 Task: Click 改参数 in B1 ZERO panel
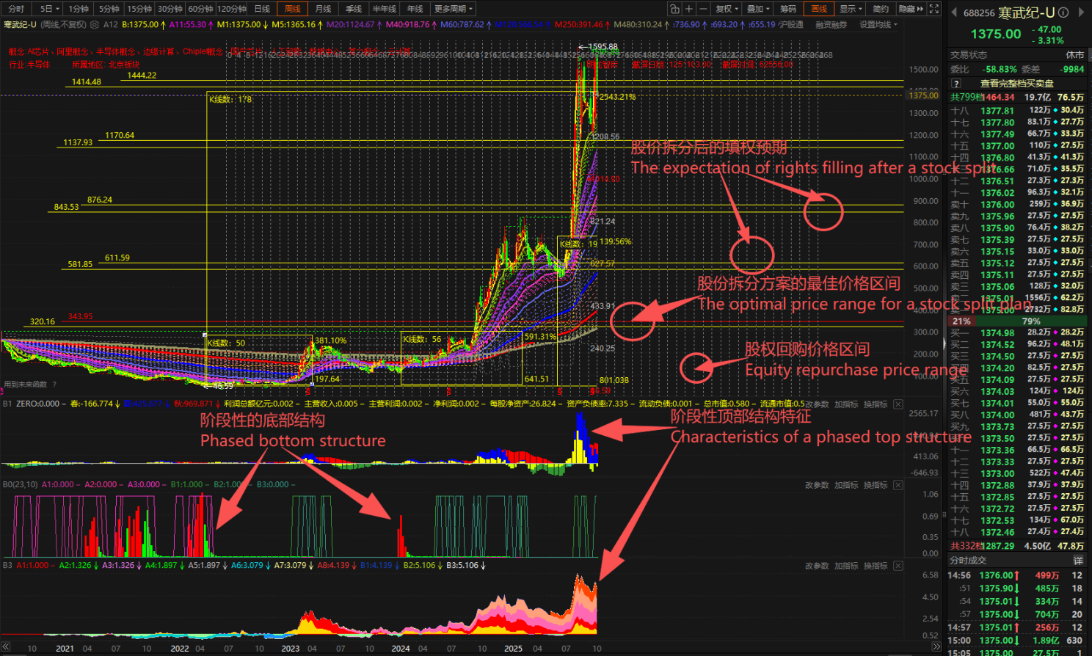coord(817,404)
